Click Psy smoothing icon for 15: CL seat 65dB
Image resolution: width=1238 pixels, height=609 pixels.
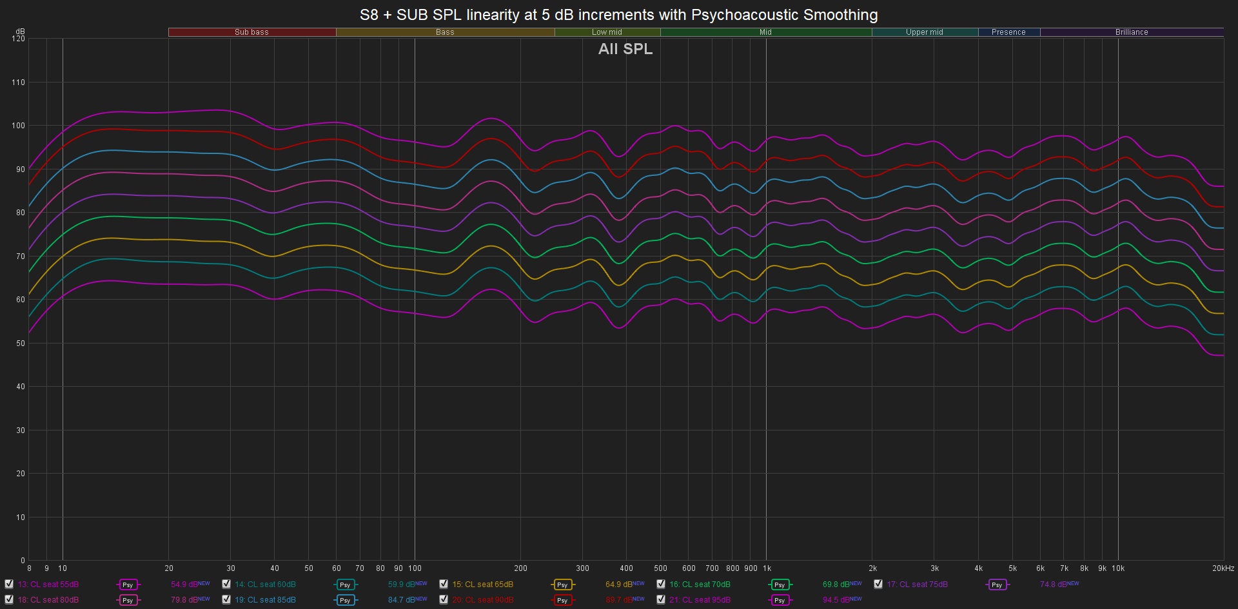[x=562, y=585]
